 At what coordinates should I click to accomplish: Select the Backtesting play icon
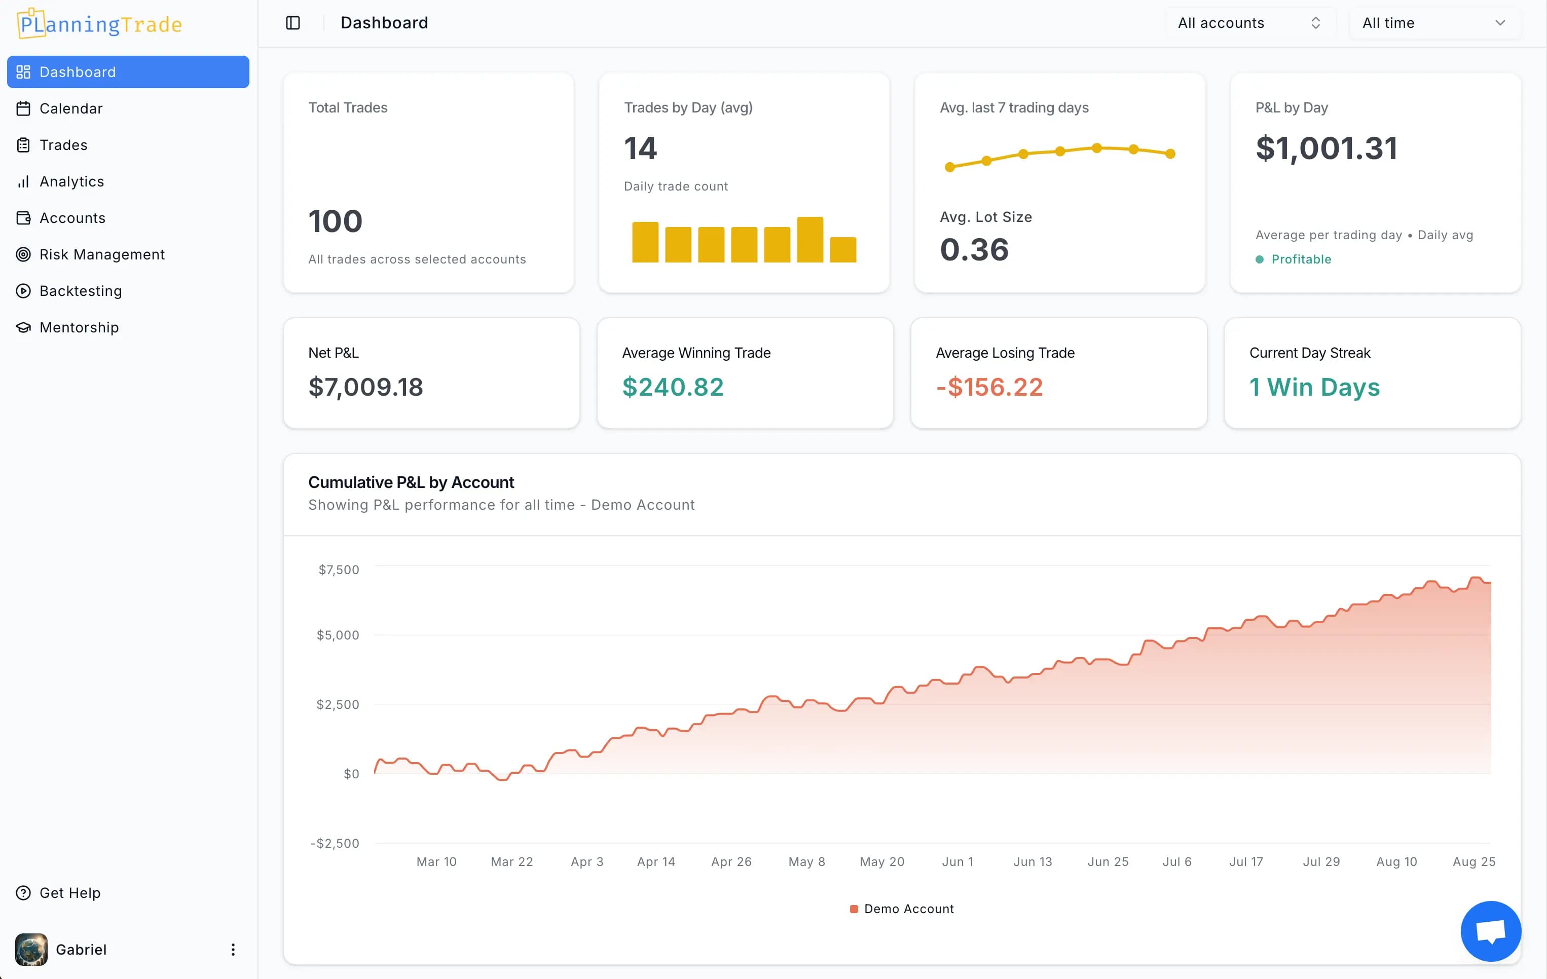tap(24, 290)
